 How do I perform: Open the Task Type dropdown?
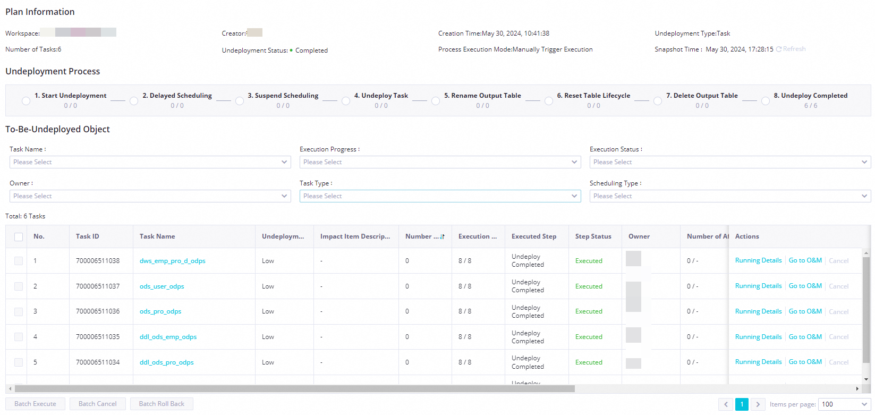[x=440, y=196]
